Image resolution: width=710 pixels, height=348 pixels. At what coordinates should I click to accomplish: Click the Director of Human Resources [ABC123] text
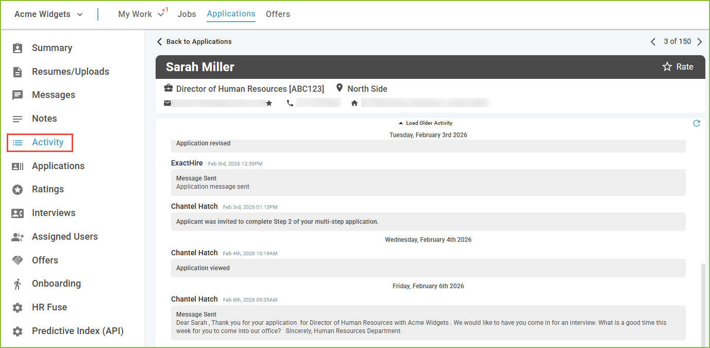point(250,89)
